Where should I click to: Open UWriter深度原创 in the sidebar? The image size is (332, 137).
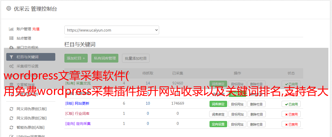pos(31,136)
